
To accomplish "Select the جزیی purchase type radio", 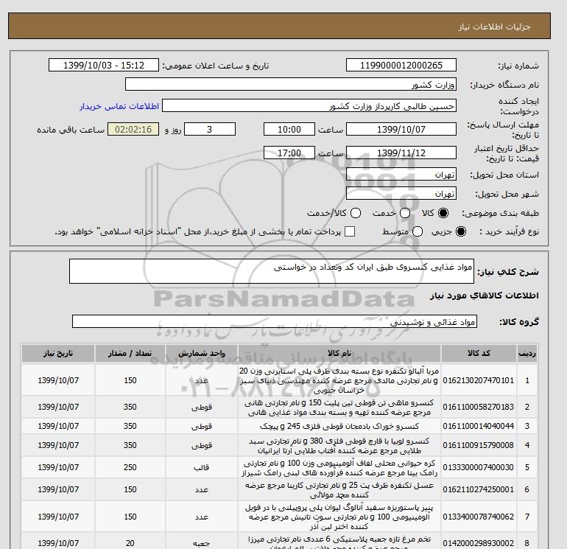I will click(x=461, y=231).
